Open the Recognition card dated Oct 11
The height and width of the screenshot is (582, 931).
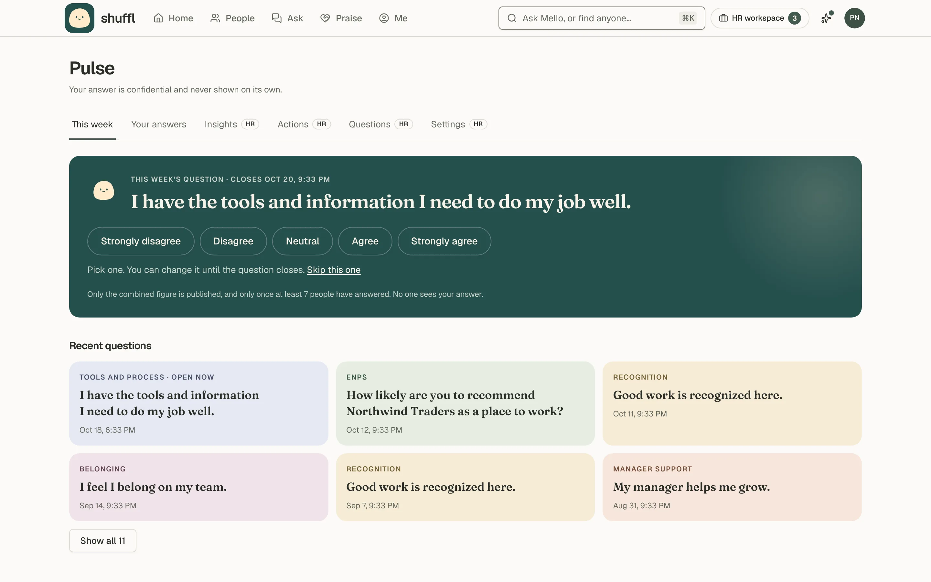(732, 403)
